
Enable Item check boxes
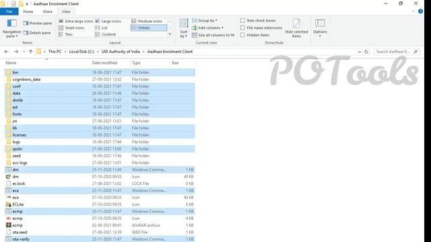(x=242, y=21)
